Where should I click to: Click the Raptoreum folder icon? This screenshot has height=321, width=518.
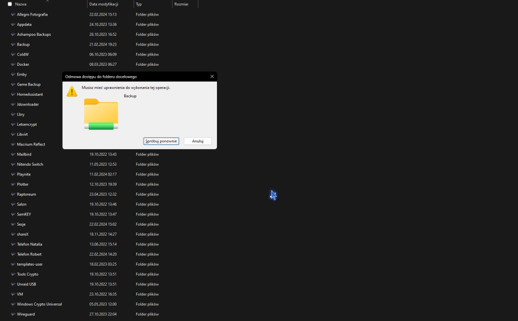13,194
